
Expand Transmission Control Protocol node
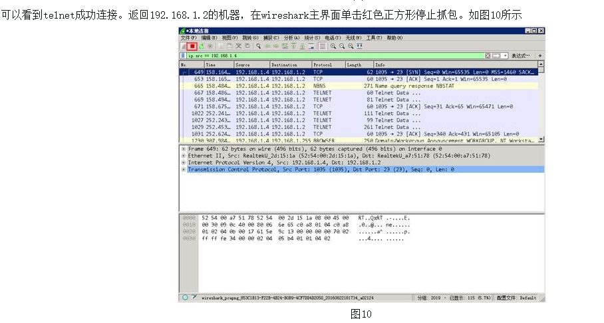click(184, 169)
